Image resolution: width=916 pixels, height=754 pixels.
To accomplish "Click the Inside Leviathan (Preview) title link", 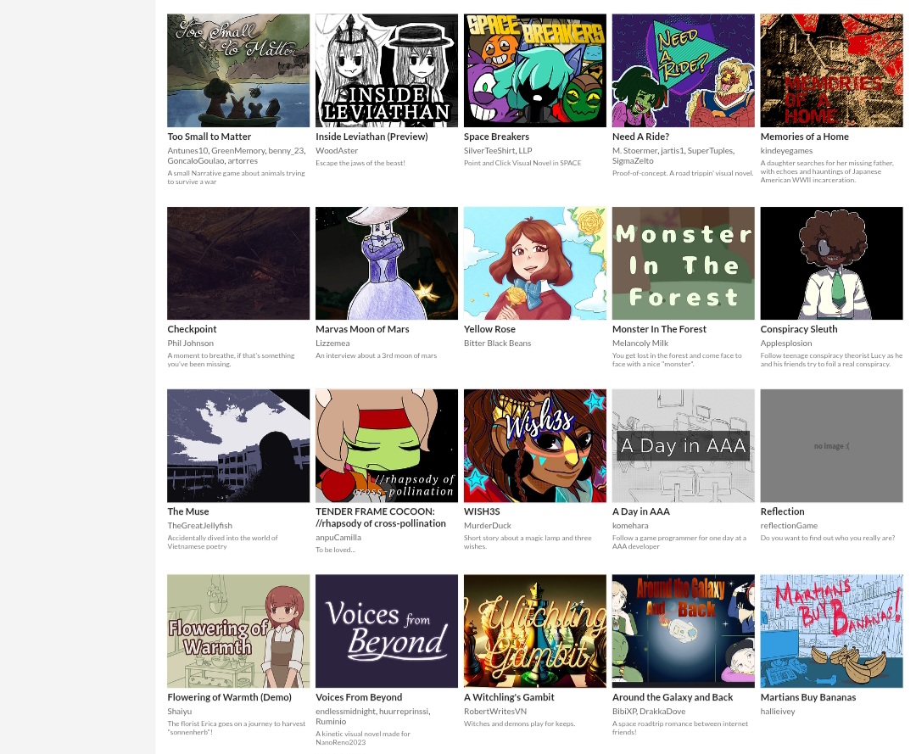I will [x=371, y=137].
